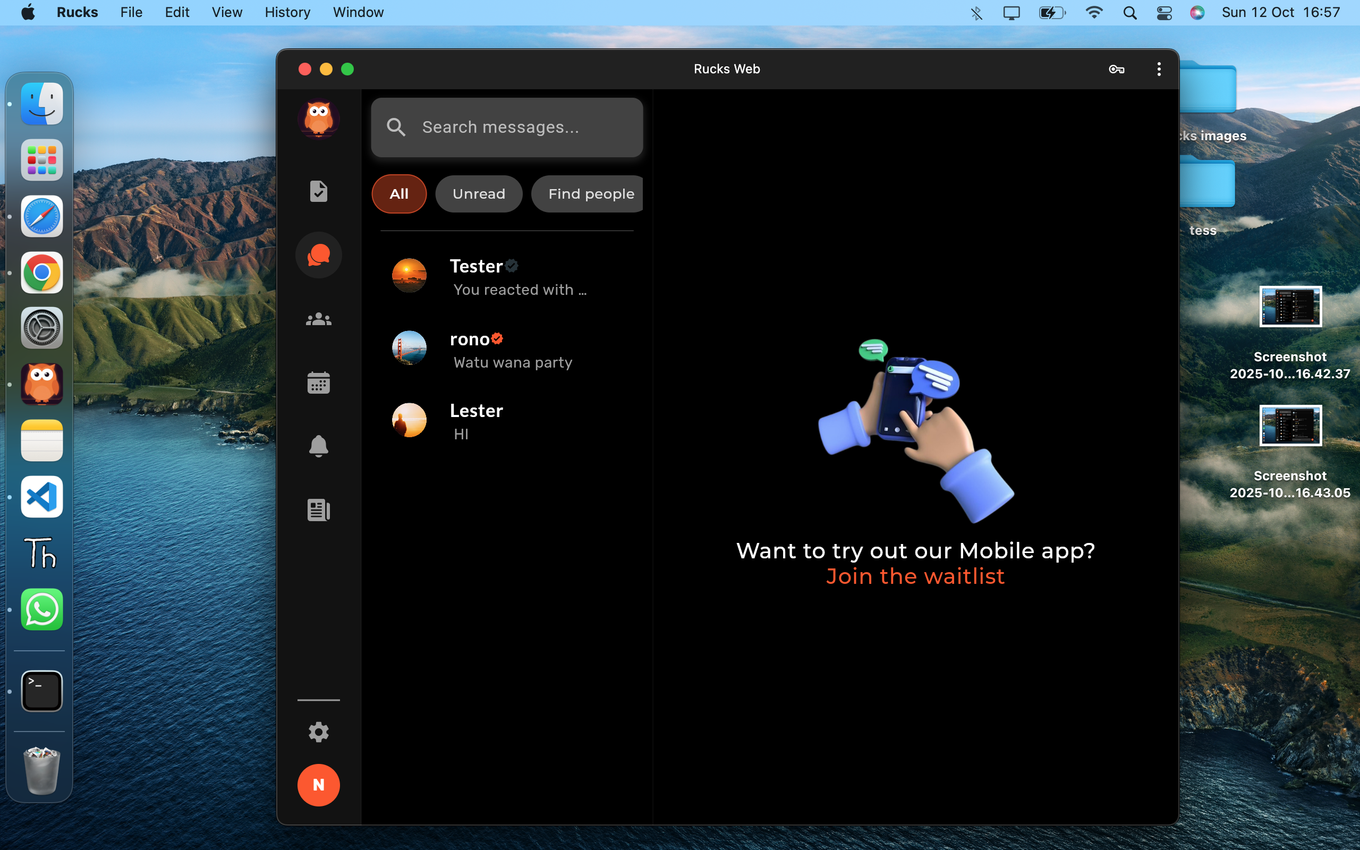Open the History menu
1360x850 pixels.
tap(287, 12)
